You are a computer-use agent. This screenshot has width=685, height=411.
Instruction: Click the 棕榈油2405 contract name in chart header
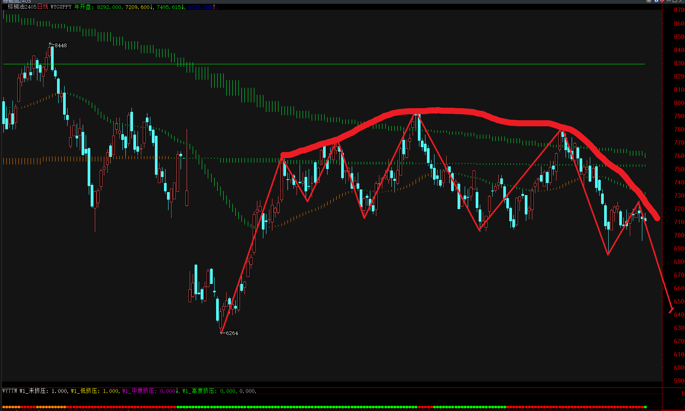[22, 7]
